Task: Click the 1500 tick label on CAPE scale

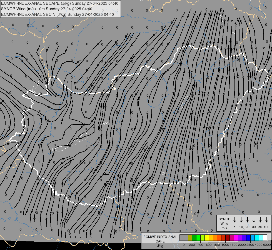Action: pos(234,245)
